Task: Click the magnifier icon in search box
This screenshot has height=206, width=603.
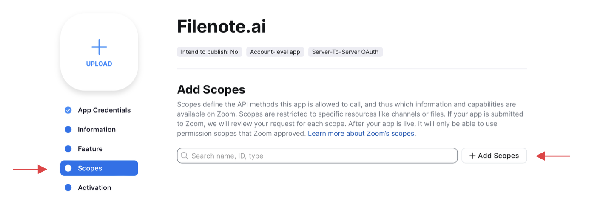Action: tap(185, 156)
